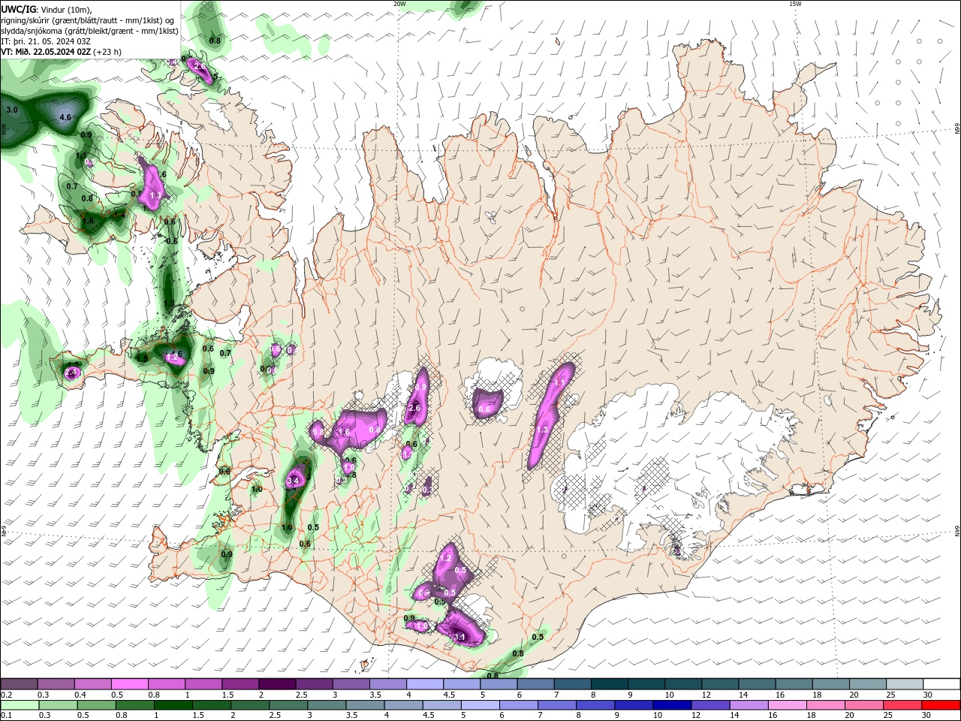This screenshot has height=721, width=961.
Task: Click the palest green bottom-row swatch between 0.1 and 0.3
Action: (x=20, y=705)
